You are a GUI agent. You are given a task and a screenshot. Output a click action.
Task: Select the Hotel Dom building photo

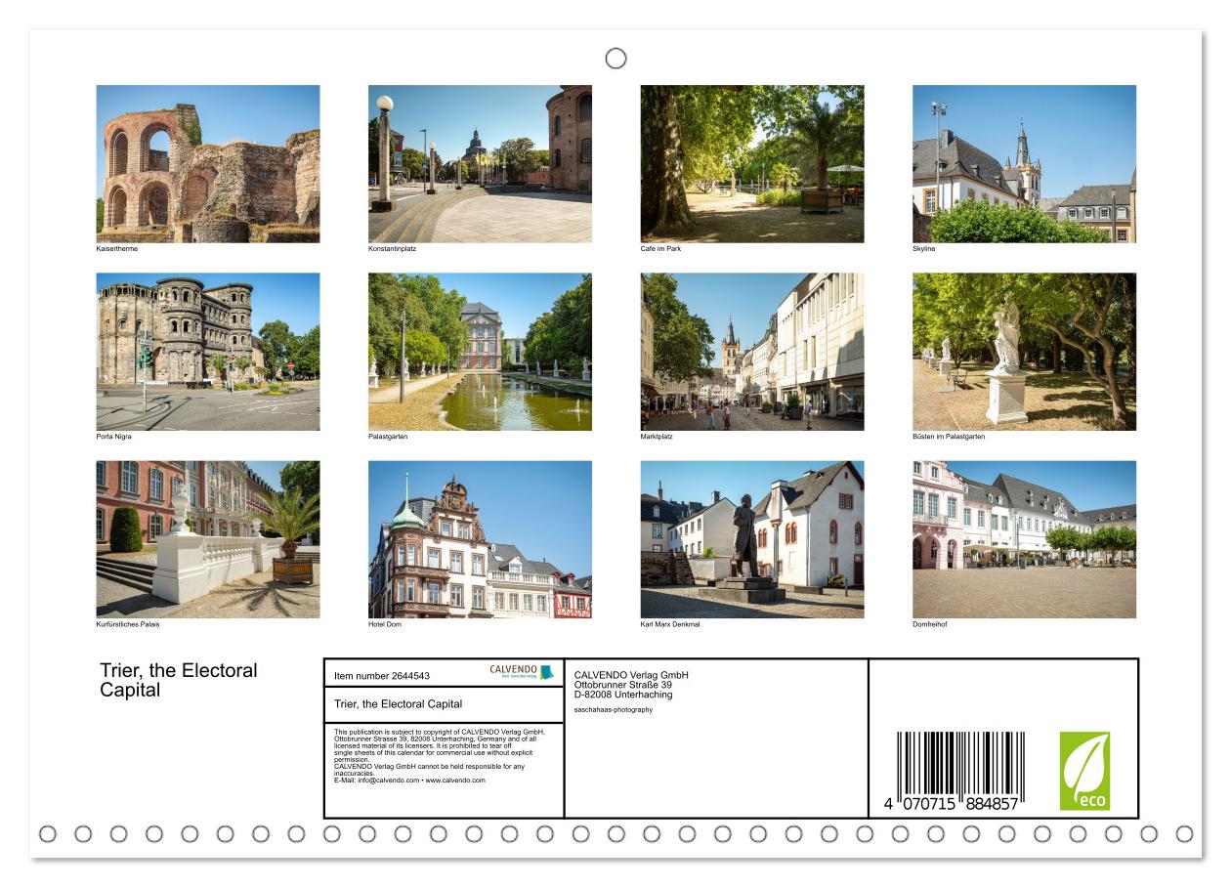[480, 539]
